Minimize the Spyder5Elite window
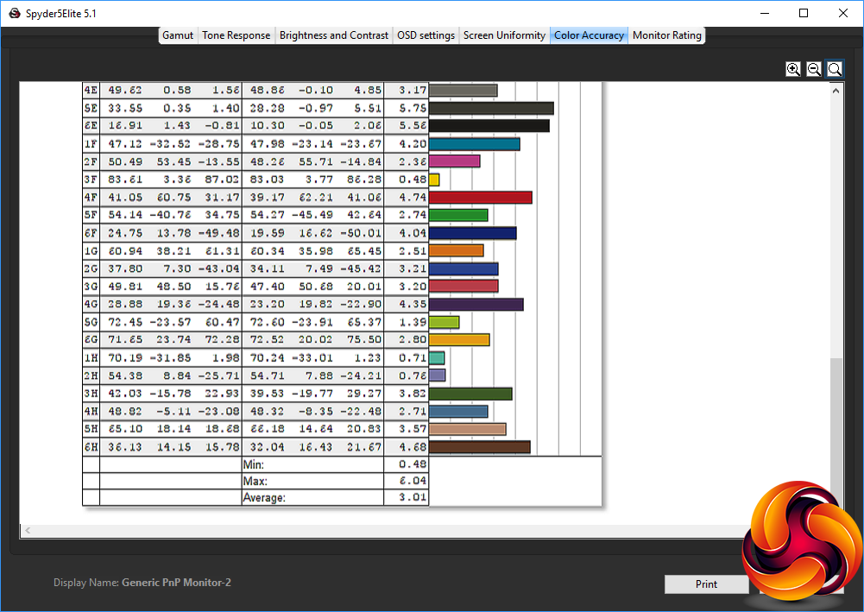The height and width of the screenshot is (612, 864). (764, 13)
